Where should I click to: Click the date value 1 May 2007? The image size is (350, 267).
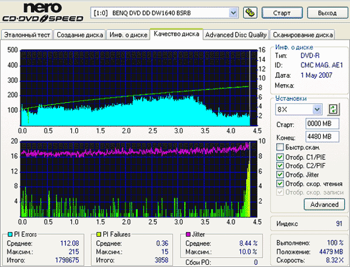316,75
